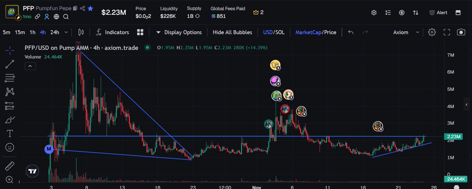The height and width of the screenshot is (189, 472).
Task: Click the purple-pink trader bubble
Action: click(x=276, y=81)
